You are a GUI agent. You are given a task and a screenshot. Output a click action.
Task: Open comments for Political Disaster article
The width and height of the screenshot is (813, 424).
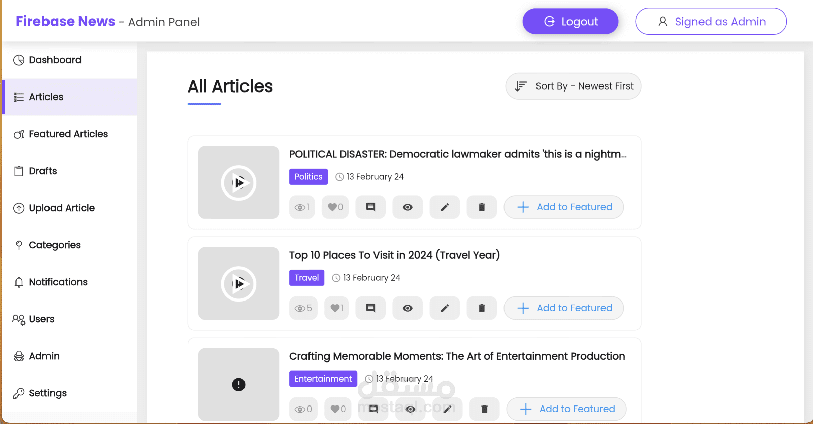(x=370, y=207)
